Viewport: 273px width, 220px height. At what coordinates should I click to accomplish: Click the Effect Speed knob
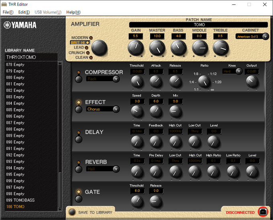coord(137,111)
